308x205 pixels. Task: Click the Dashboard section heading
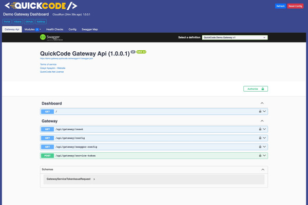tap(52, 104)
